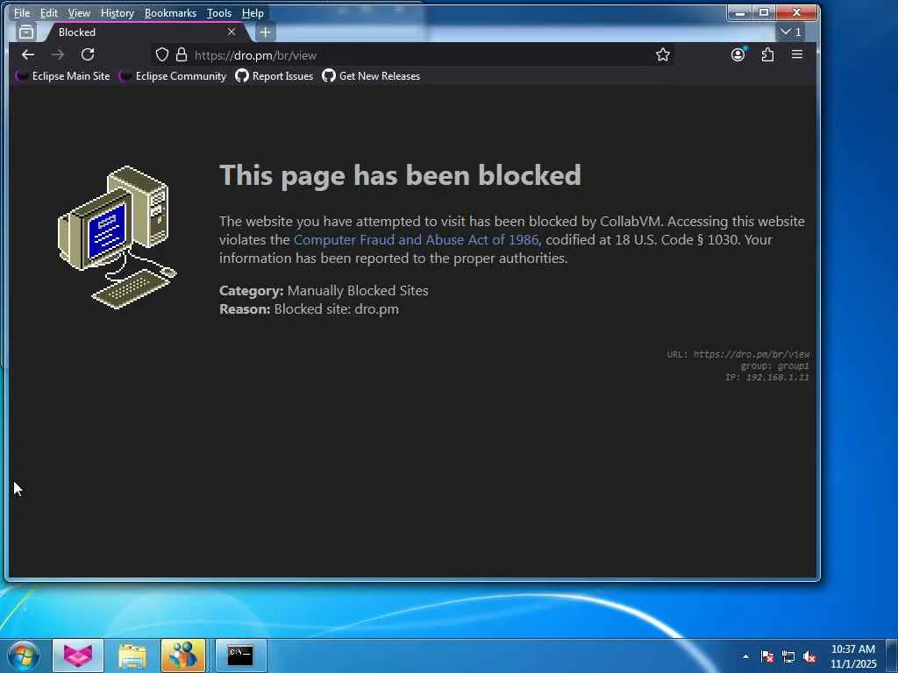Open the shield tracking protection icon

(x=162, y=55)
